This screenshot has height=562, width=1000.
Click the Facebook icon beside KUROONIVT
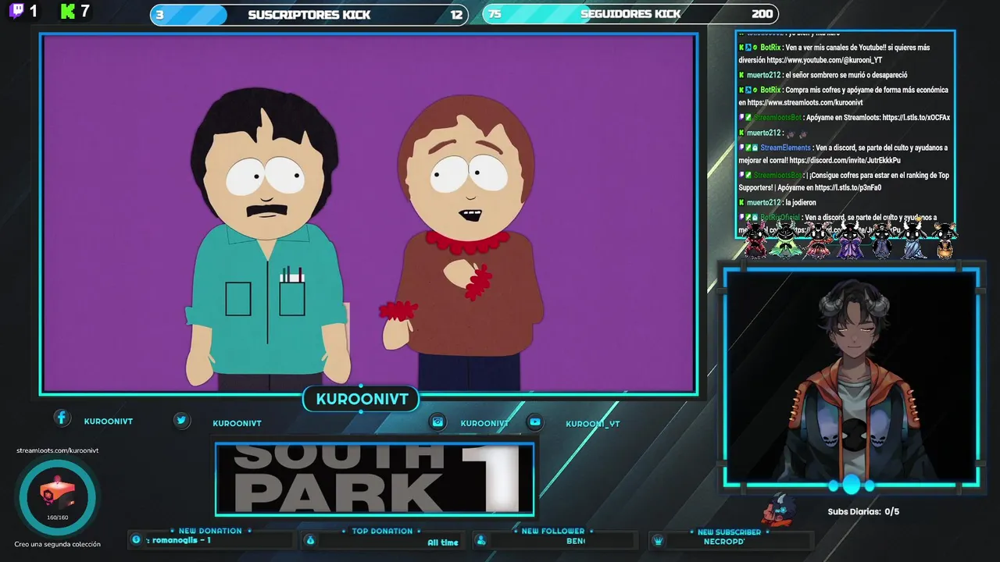click(62, 418)
